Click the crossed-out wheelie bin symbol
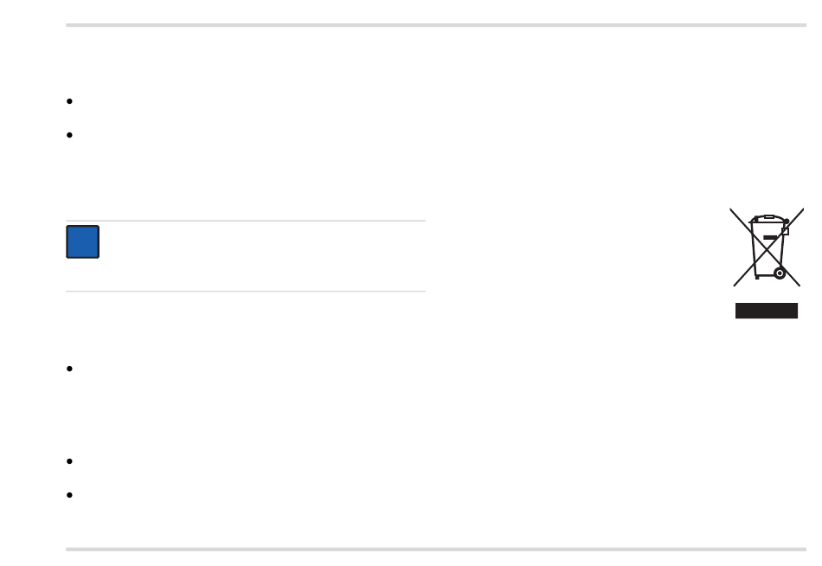 point(767,247)
